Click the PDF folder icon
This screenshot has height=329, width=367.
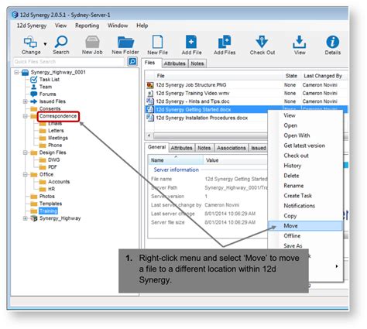43,167
